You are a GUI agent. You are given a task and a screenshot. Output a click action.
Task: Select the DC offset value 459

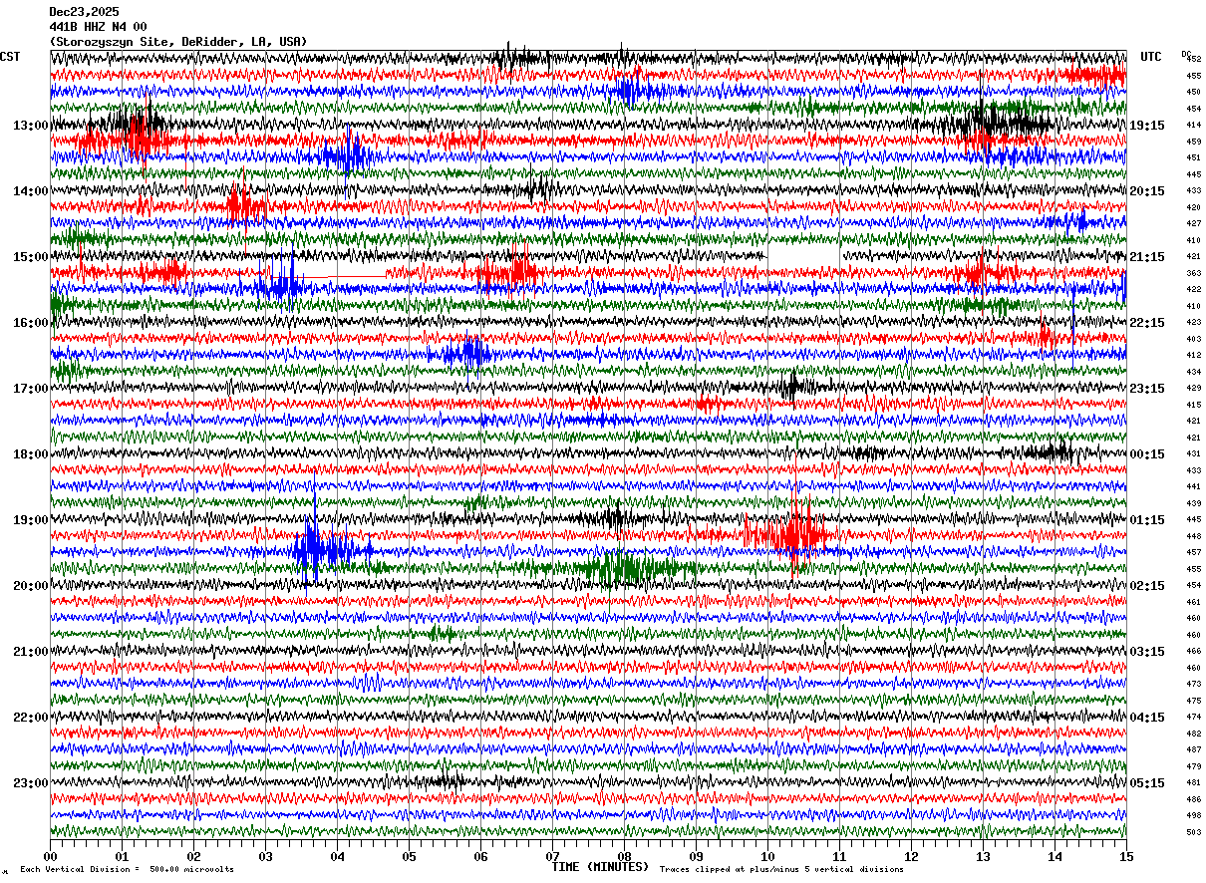click(x=1193, y=142)
